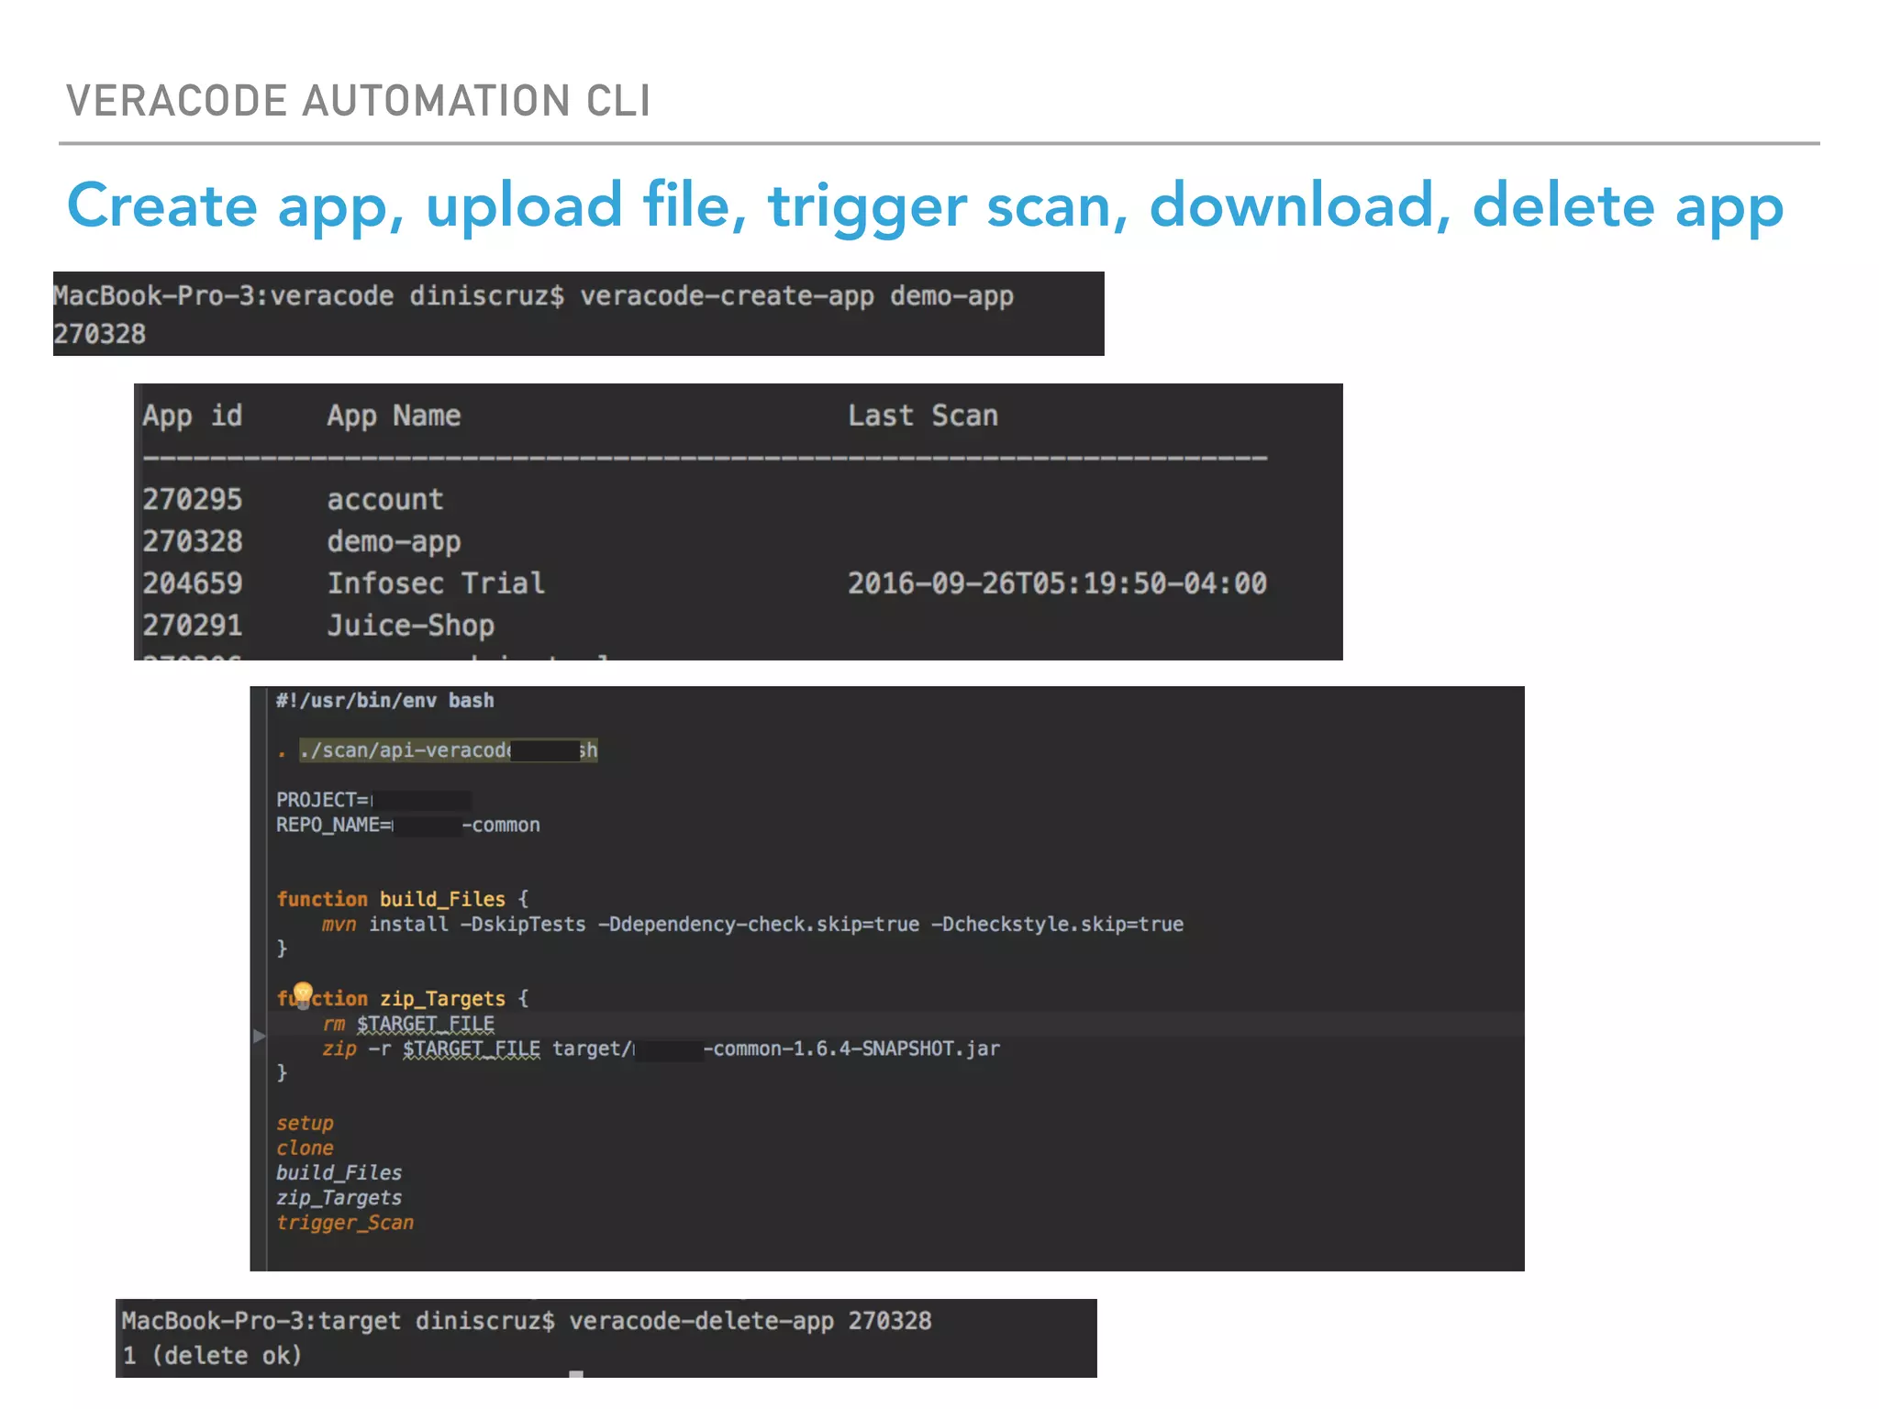Click app id 204659
The image size is (1879, 1409).
(193, 583)
